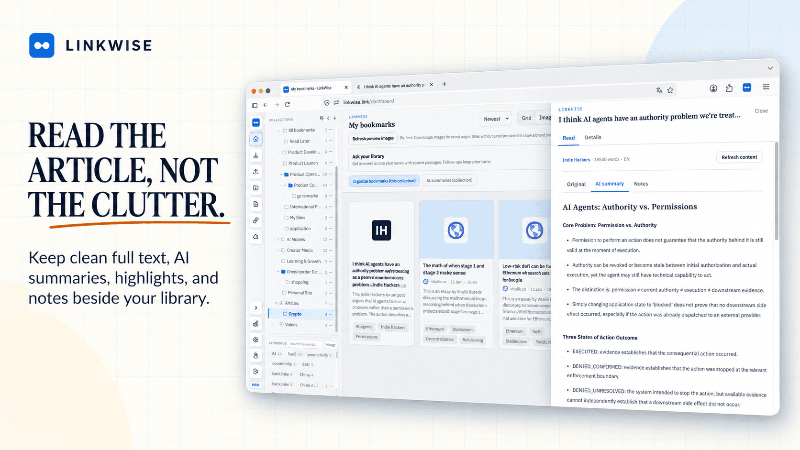The height and width of the screenshot is (450, 800).
Task: Click the translate page icon in address bar
Action: [x=659, y=90]
